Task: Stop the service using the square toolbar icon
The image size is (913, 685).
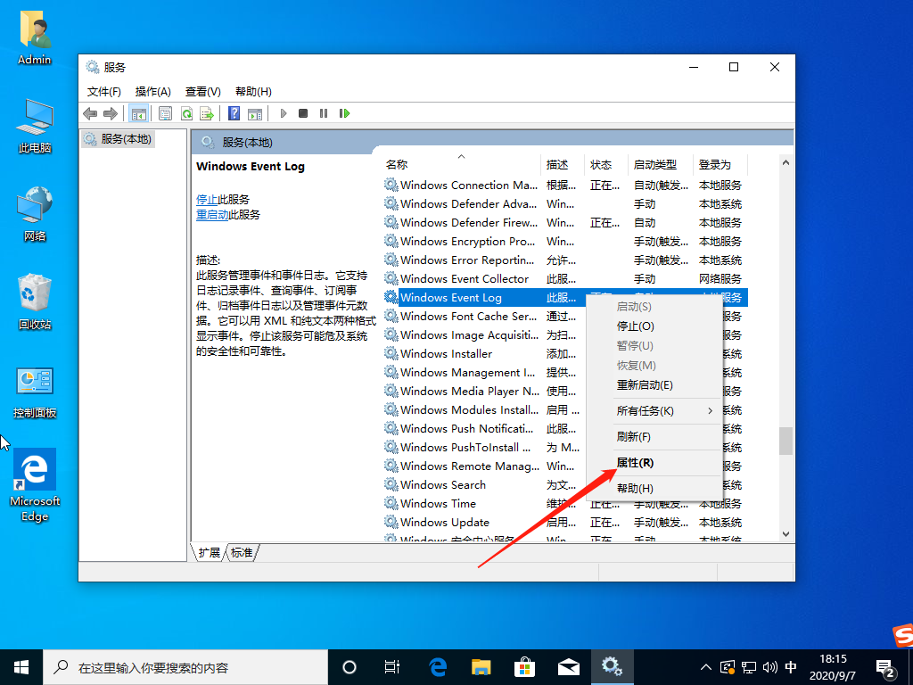Action: (302, 113)
